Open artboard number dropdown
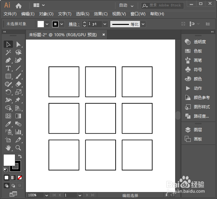 click(x=80, y=195)
